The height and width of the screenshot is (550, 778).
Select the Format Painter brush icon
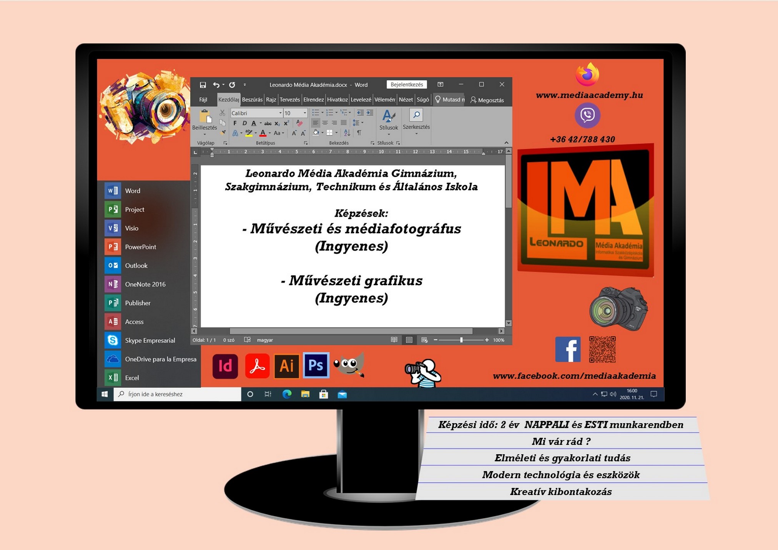pyautogui.click(x=223, y=133)
